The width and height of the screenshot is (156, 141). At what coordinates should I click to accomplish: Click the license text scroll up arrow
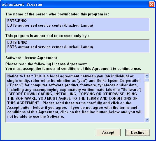pos(147,76)
